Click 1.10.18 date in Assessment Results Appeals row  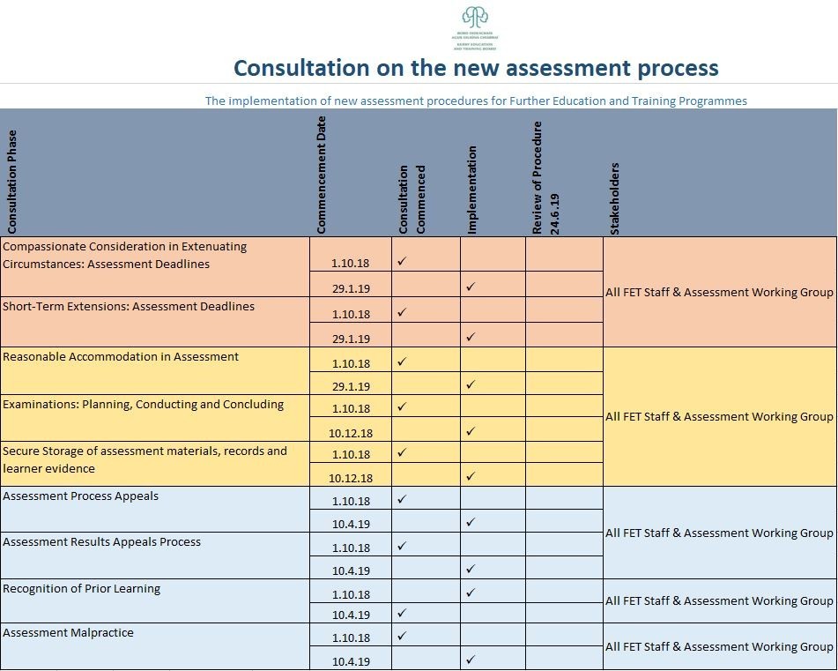351,548
